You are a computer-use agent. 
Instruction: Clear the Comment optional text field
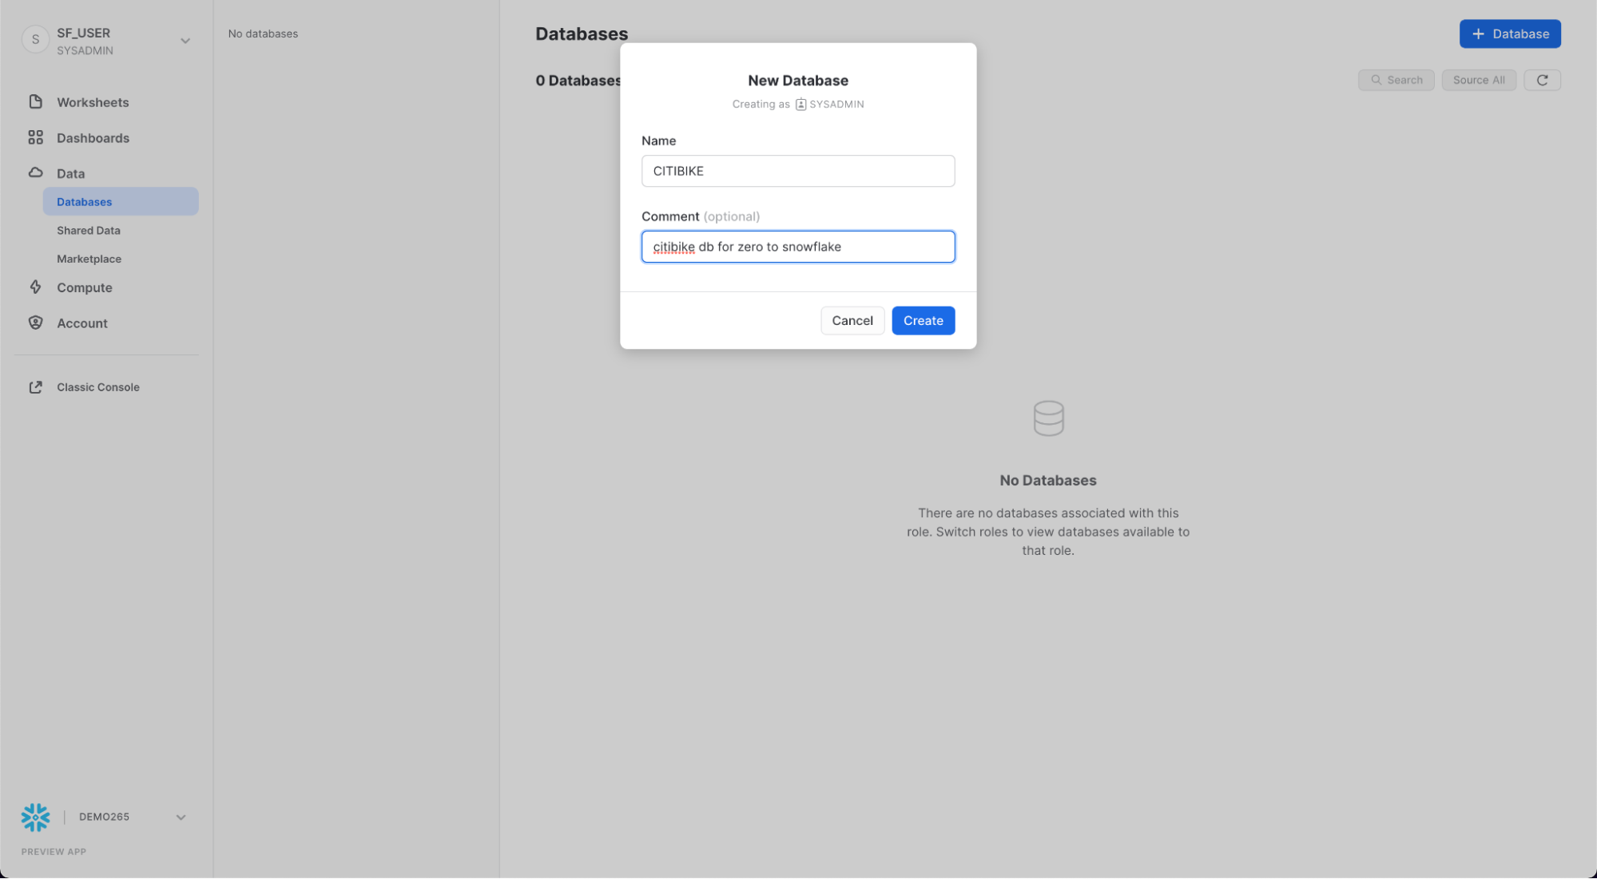click(798, 246)
